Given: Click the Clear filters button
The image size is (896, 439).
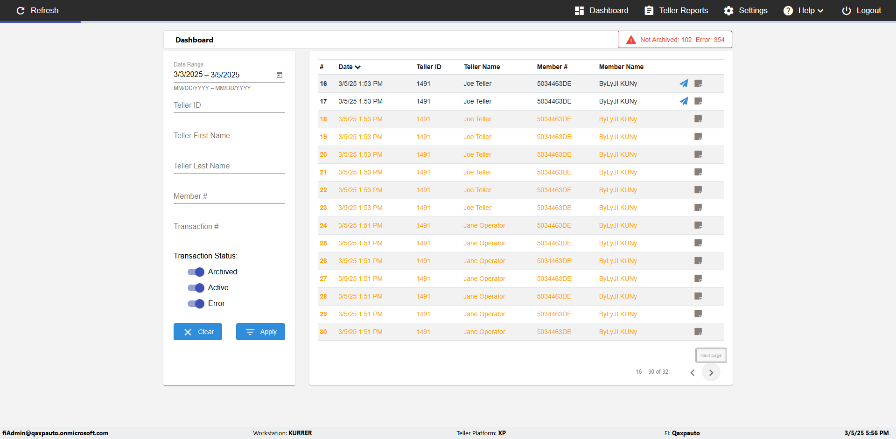Looking at the screenshot, I should click(x=198, y=332).
